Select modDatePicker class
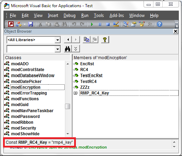Viewport: 182px width, 156px height. tap(26, 82)
